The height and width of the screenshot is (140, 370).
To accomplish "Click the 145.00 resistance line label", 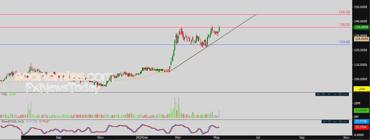I will point(344,12).
